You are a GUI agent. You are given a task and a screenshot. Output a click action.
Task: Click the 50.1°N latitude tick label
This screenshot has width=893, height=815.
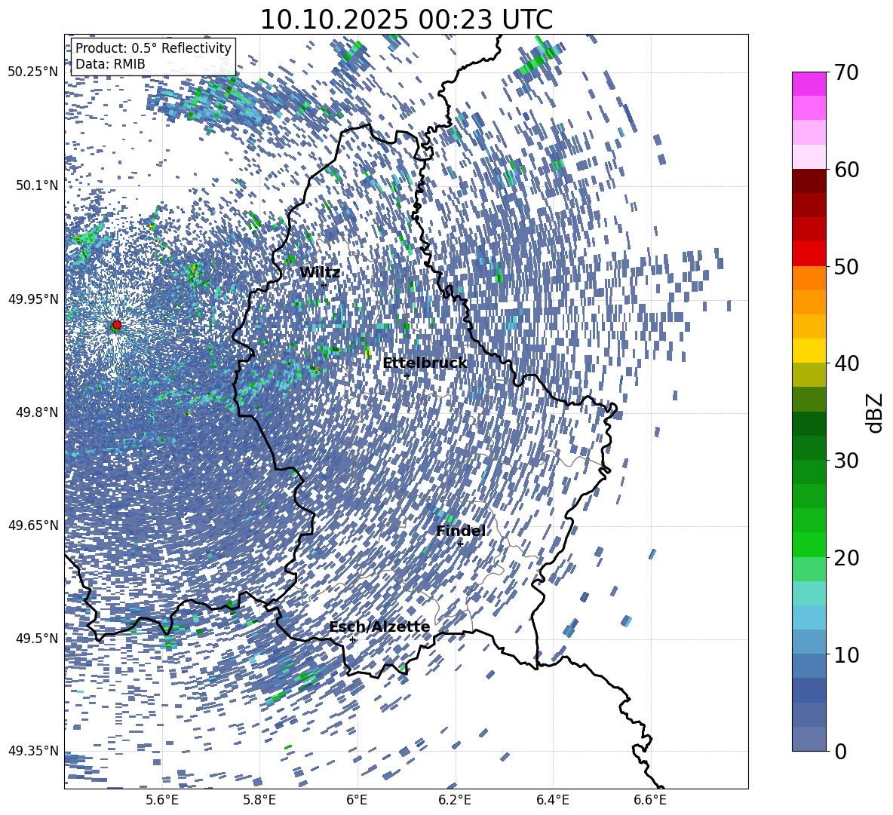[x=38, y=185]
